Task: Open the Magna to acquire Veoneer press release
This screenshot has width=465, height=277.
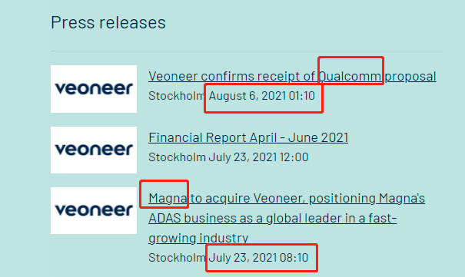Action: (287, 218)
